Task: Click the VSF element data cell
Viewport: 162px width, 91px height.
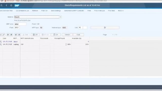Action: [22, 44]
